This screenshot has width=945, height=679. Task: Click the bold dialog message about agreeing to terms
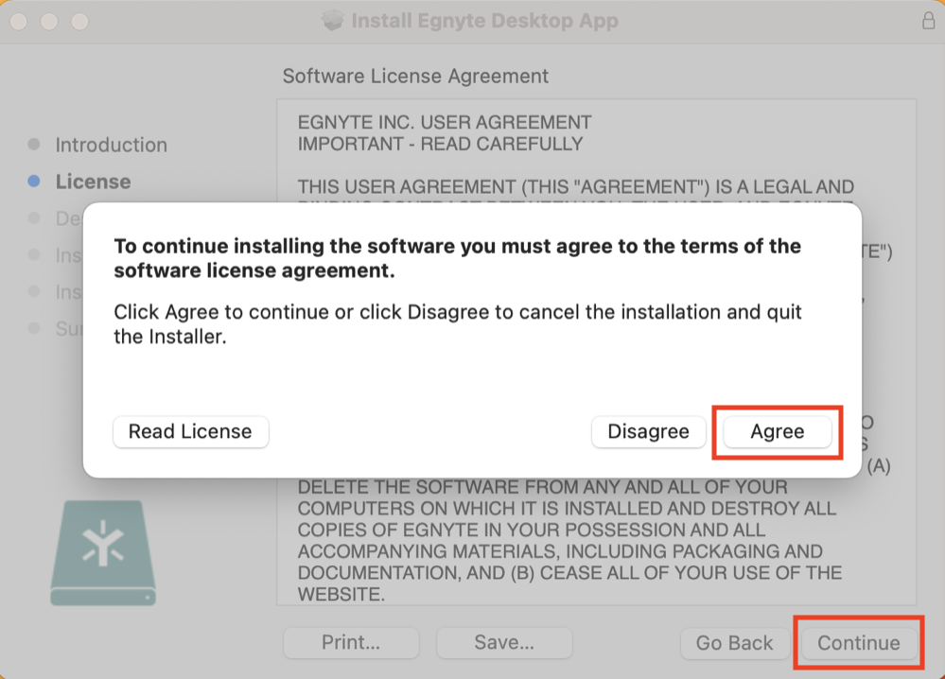point(458,258)
